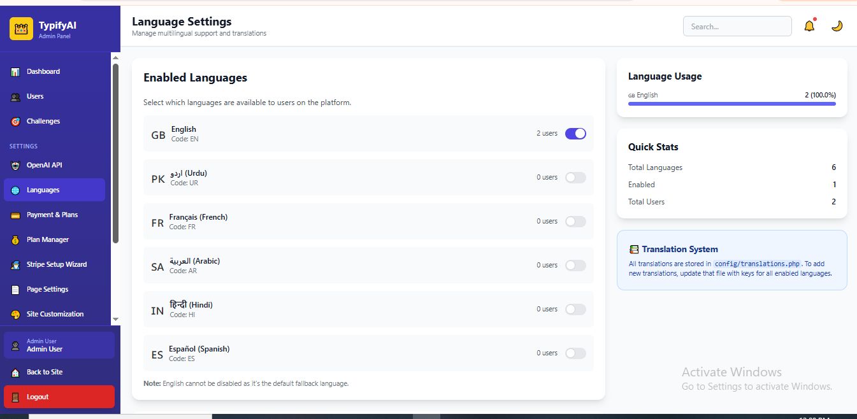The width and height of the screenshot is (857, 419).
Task: Click the Plan Manager money bag icon
Action: [x=15, y=240]
